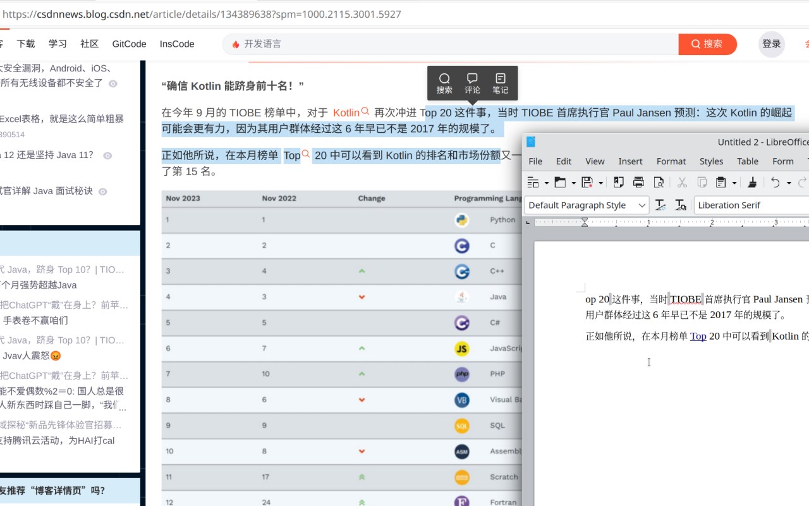809x506 pixels.
Task: Click the 开发语言 search input field
Action: point(451,44)
